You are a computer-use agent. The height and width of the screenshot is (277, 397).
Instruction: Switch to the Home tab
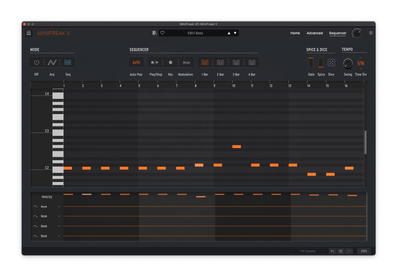(x=295, y=33)
